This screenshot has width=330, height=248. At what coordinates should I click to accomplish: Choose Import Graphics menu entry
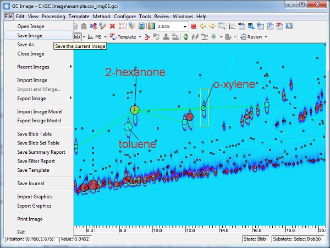(35, 197)
